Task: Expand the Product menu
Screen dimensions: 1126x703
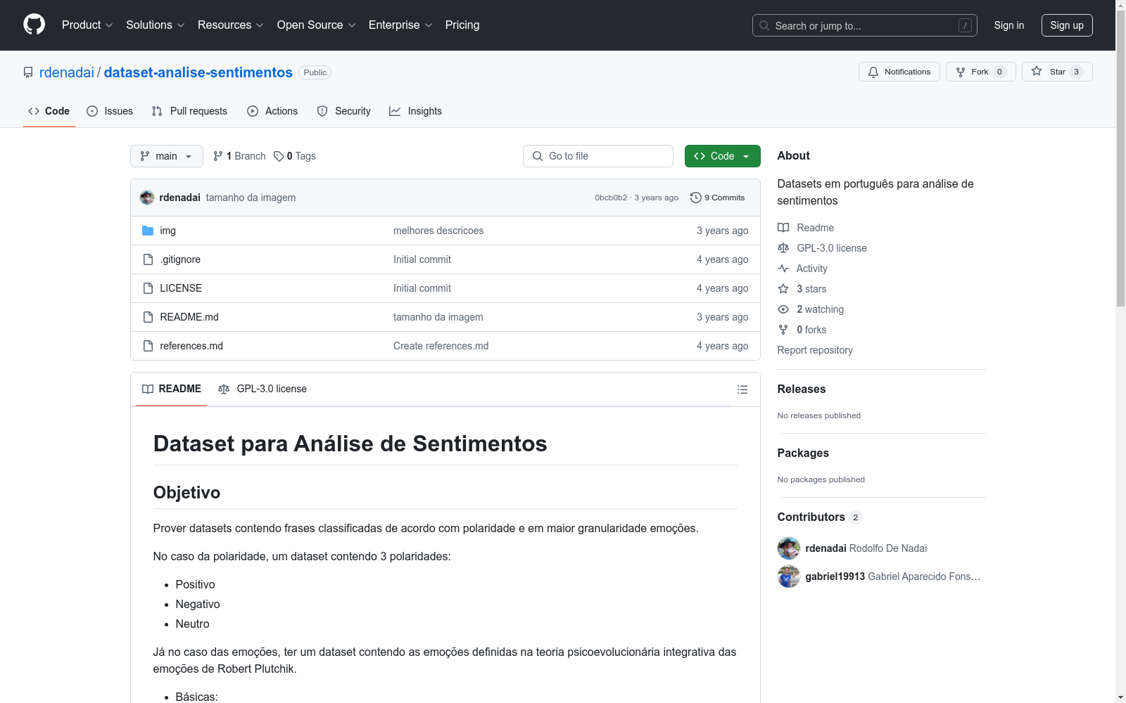Action: click(87, 25)
